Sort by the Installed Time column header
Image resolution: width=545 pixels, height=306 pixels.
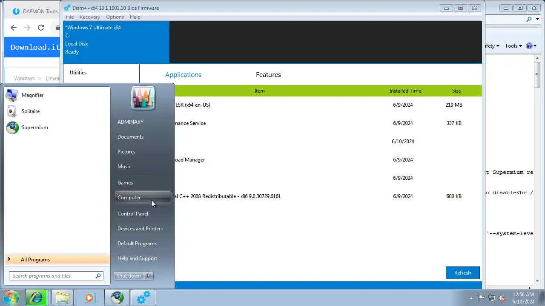pos(405,91)
